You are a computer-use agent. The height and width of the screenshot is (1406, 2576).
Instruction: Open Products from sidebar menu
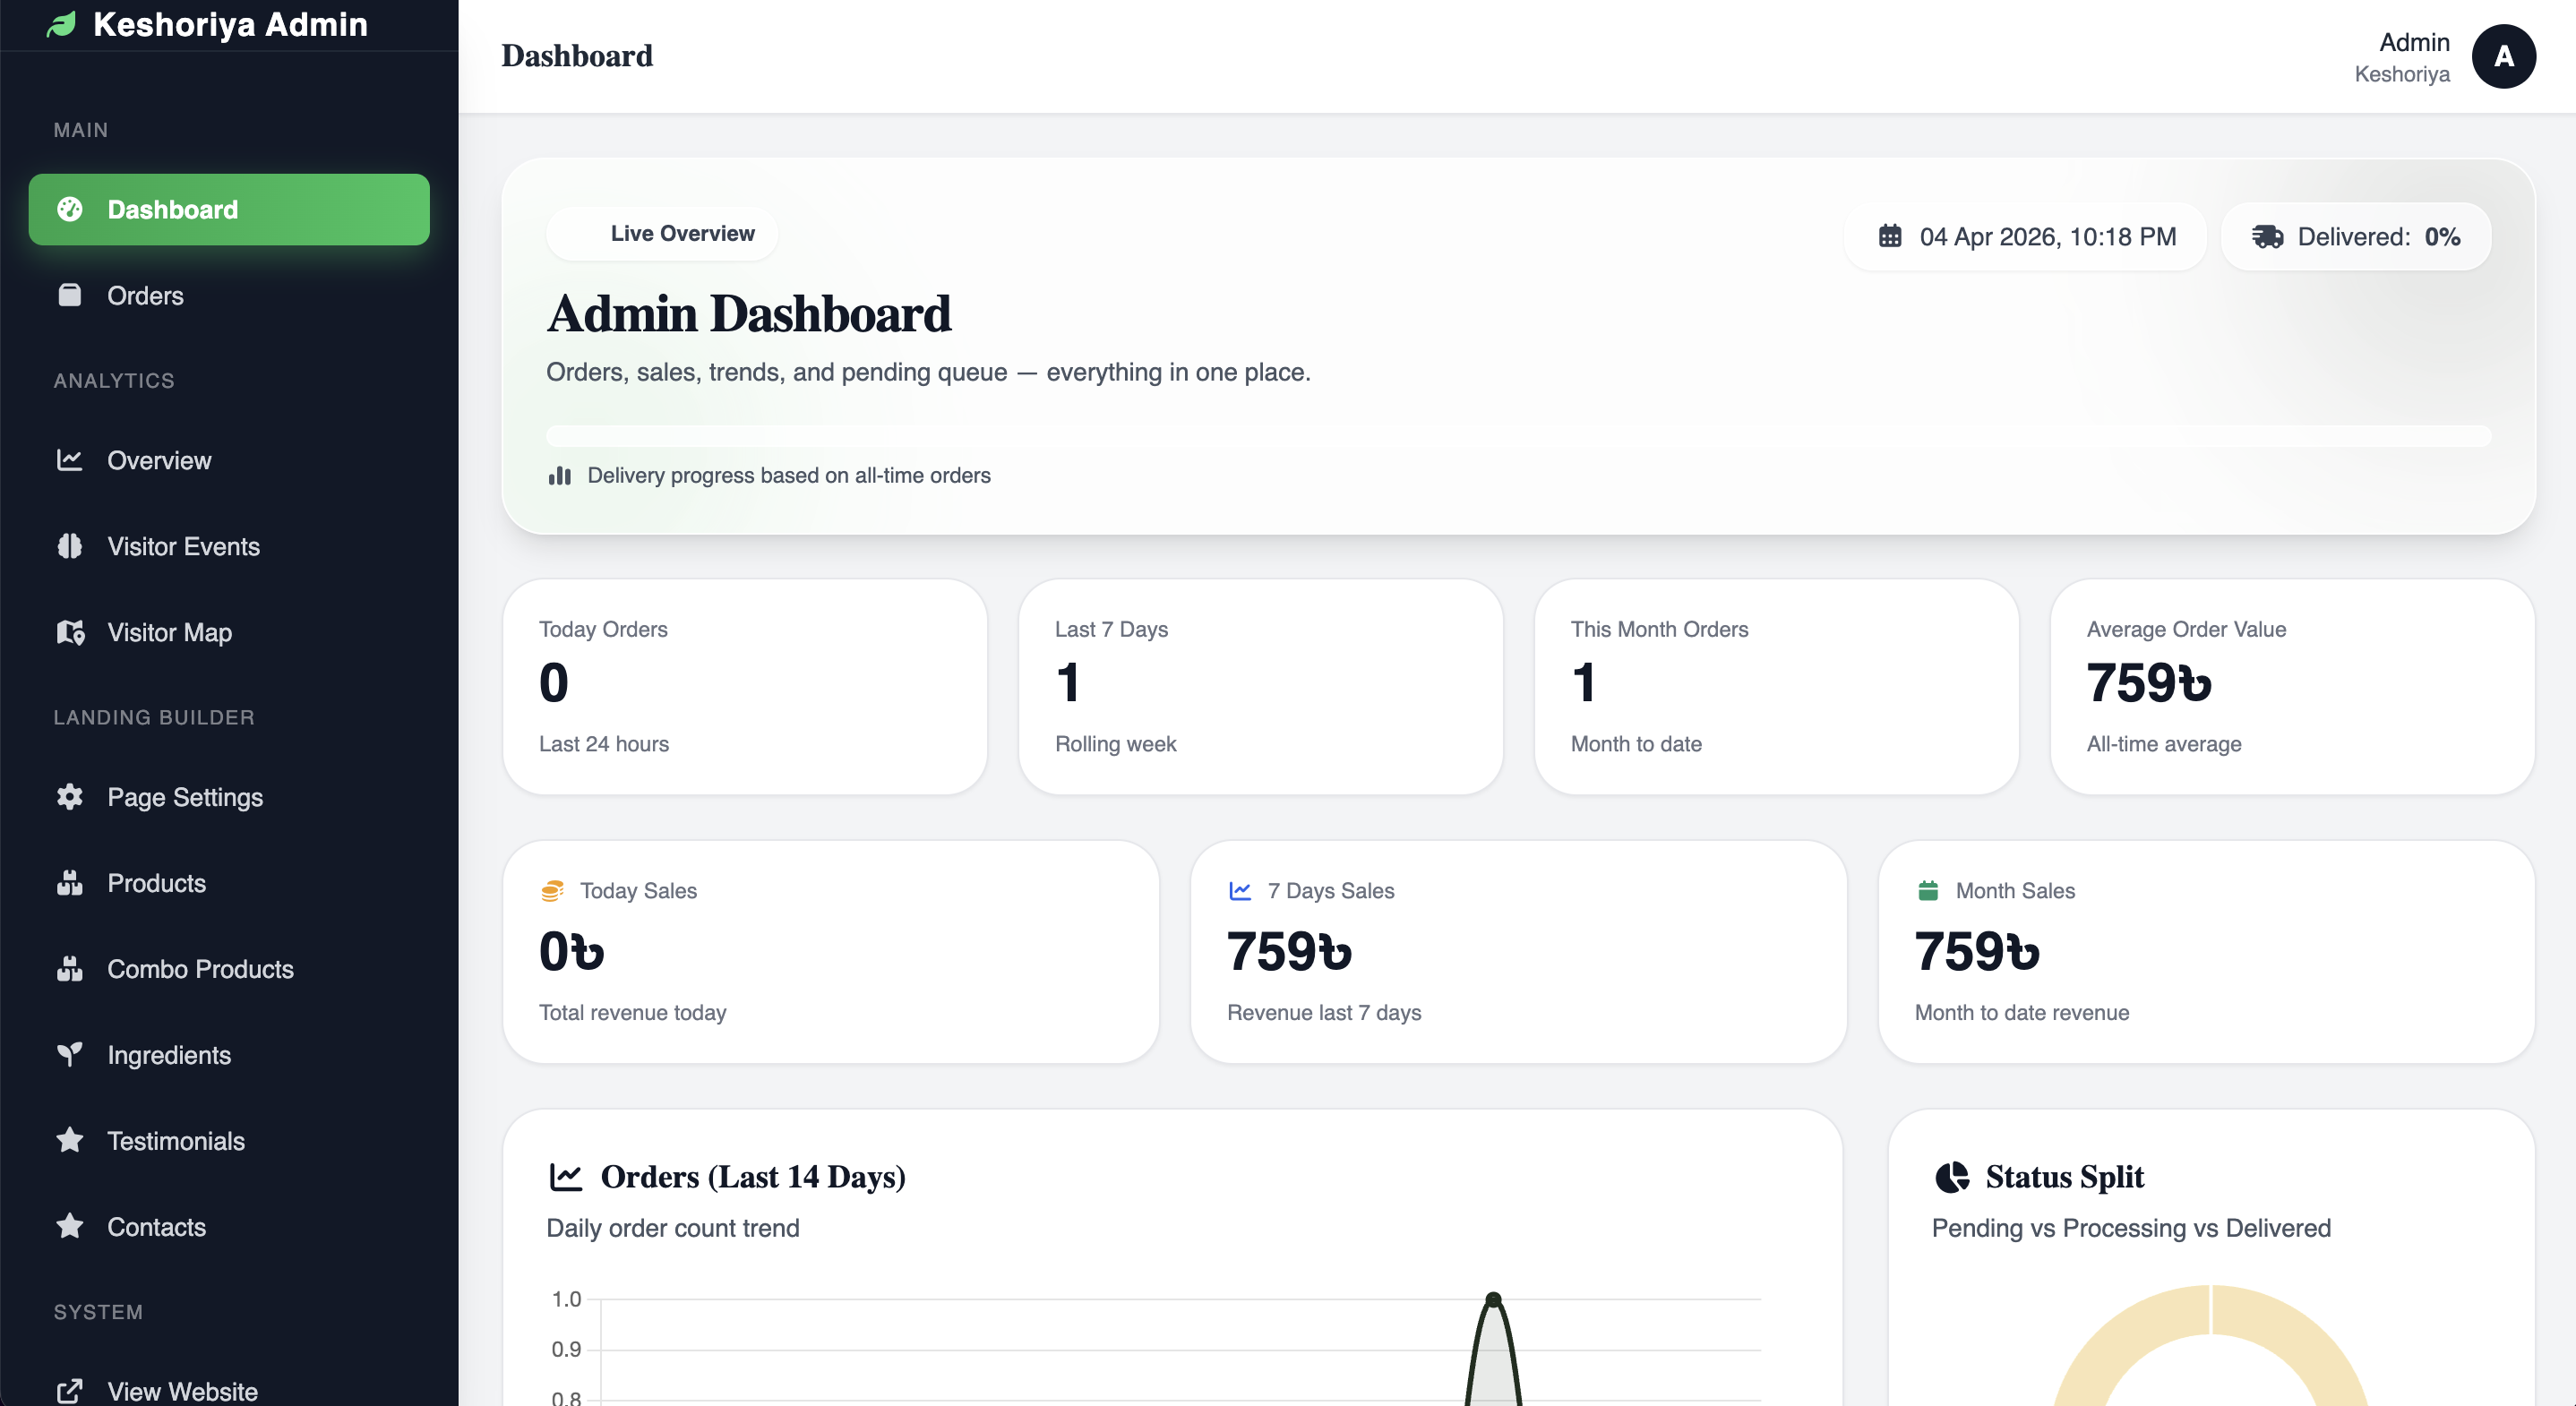(156, 883)
